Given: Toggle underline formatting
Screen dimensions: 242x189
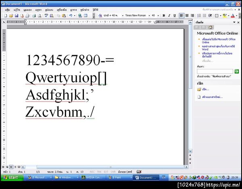Looking at the screenshot, I should pyautogui.click(x=175, y=16).
